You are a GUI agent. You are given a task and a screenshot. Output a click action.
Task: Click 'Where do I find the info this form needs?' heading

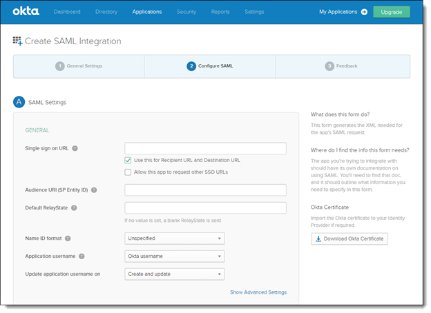click(x=360, y=150)
